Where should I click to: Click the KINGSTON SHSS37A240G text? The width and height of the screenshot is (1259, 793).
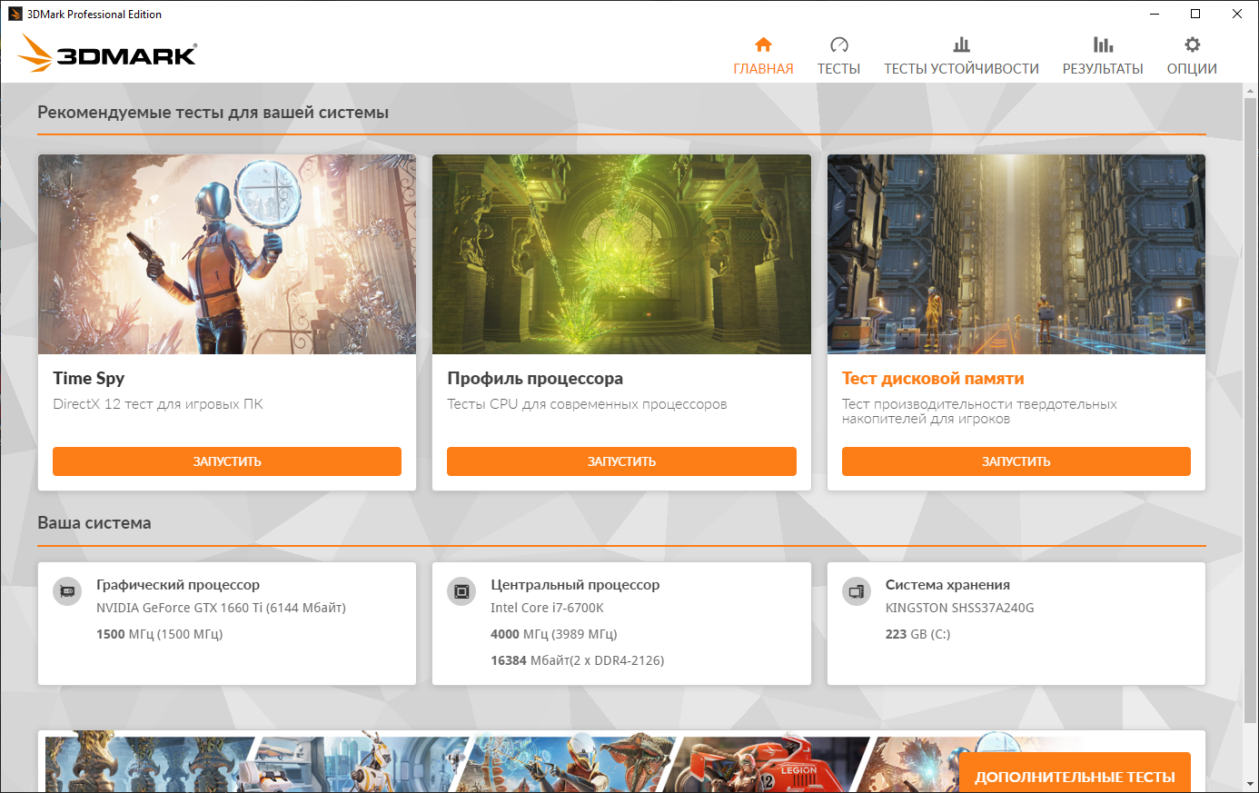coord(959,608)
